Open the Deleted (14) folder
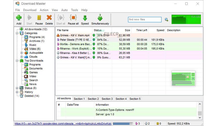 tap(32, 96)
